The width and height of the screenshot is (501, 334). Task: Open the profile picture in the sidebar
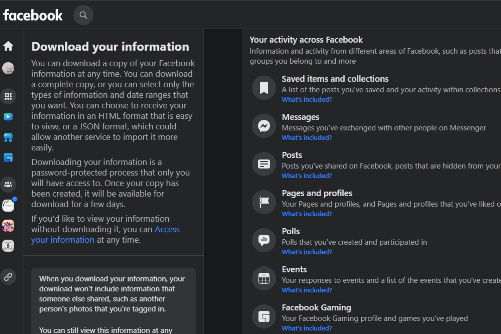click(8, 68)
